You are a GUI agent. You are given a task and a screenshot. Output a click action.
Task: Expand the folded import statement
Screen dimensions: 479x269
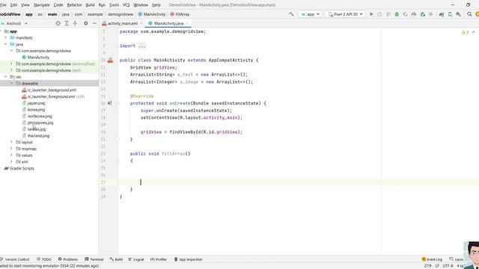point(142,46)
